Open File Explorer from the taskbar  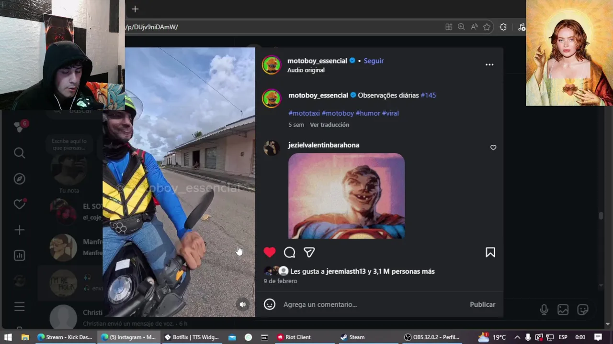(x=25, y=337)
